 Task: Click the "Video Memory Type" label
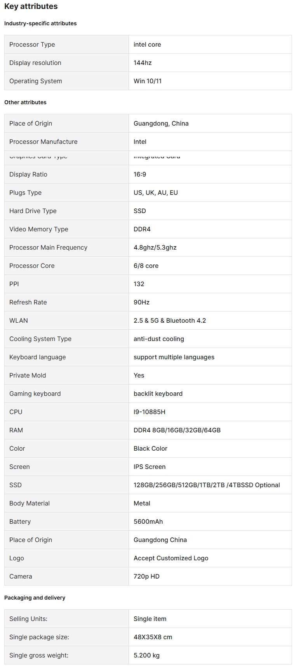point(39,229)
